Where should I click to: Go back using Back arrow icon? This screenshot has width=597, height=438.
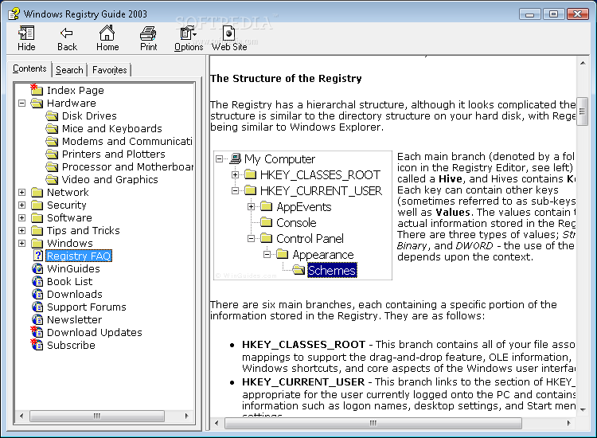pyautogui.click(x=67, y=33)
